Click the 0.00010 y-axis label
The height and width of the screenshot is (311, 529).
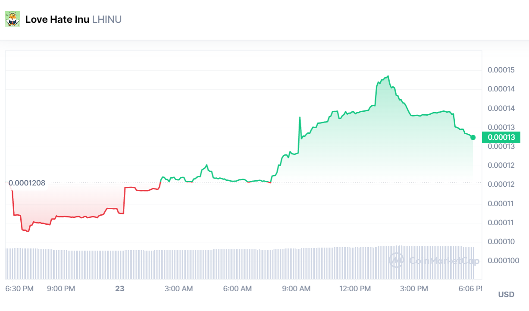pos(501,241)
